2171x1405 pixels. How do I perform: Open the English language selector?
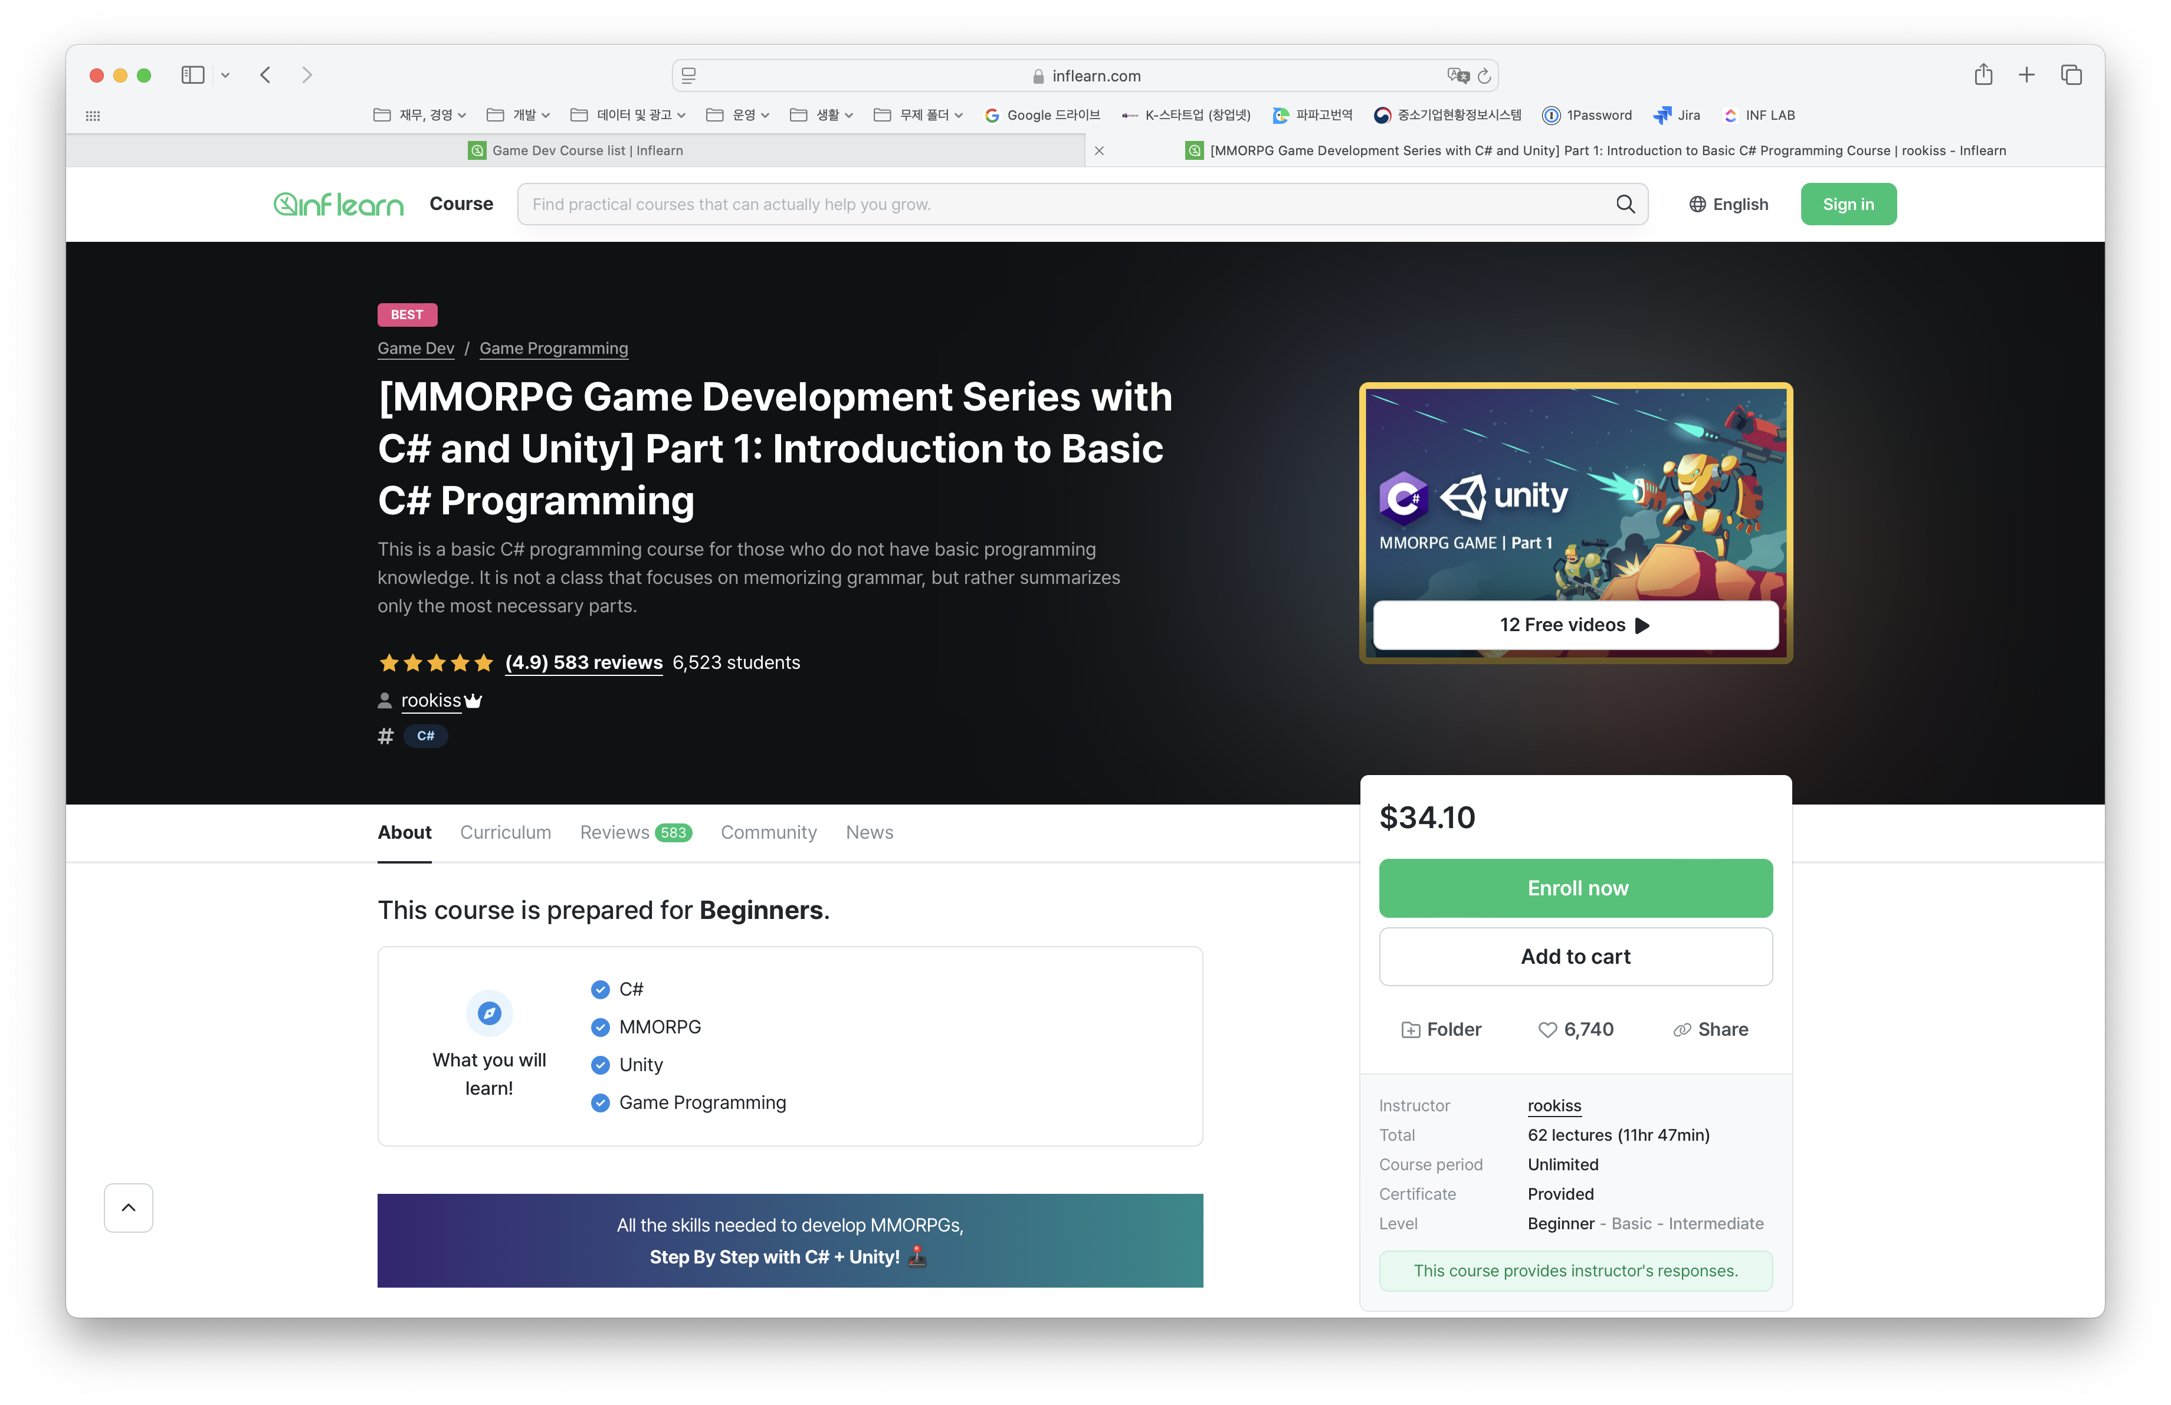pos(1728,204)
